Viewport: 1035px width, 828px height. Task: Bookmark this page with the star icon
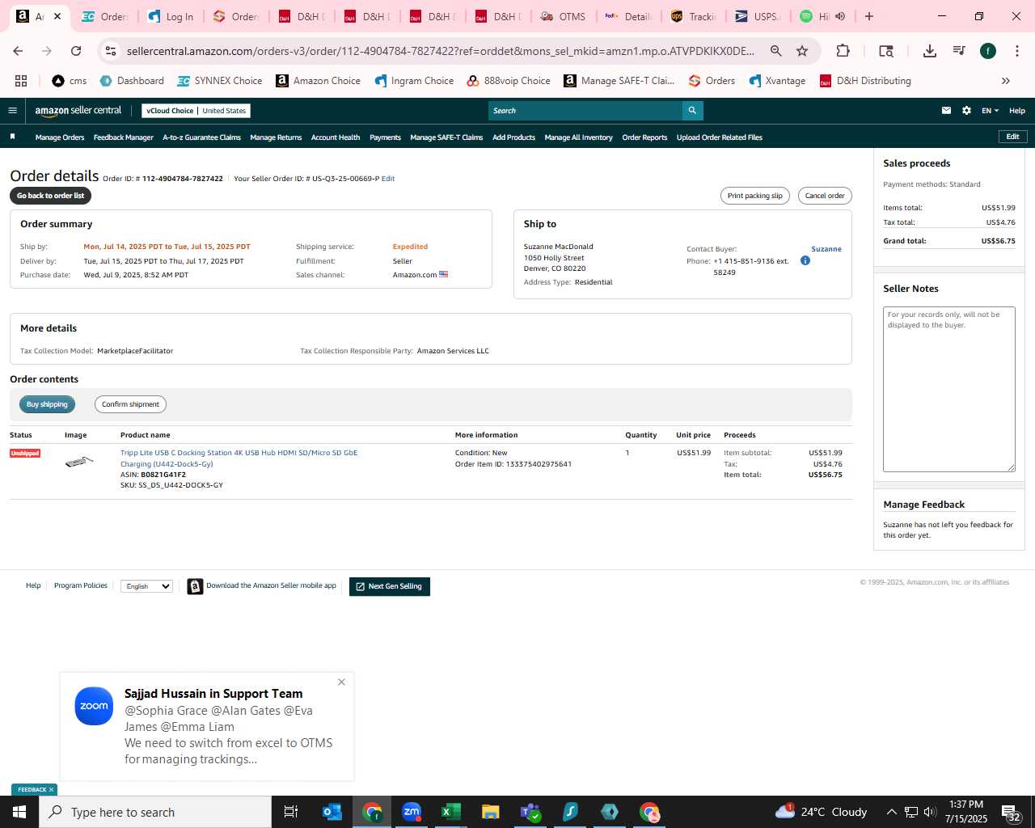tap(802, 51)
